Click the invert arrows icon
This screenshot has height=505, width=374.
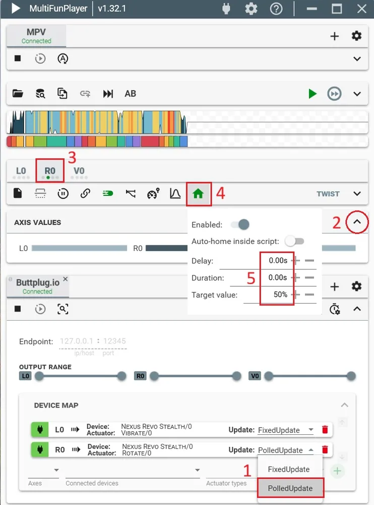tap(131, 193)
